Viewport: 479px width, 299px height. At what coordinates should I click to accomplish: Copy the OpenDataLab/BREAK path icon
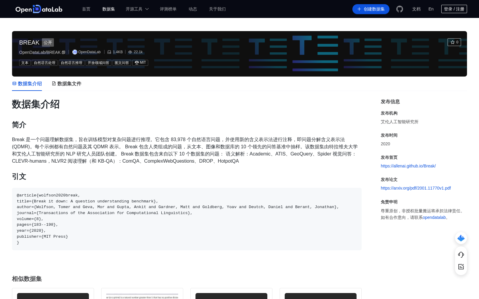click(x=63, y=52)
